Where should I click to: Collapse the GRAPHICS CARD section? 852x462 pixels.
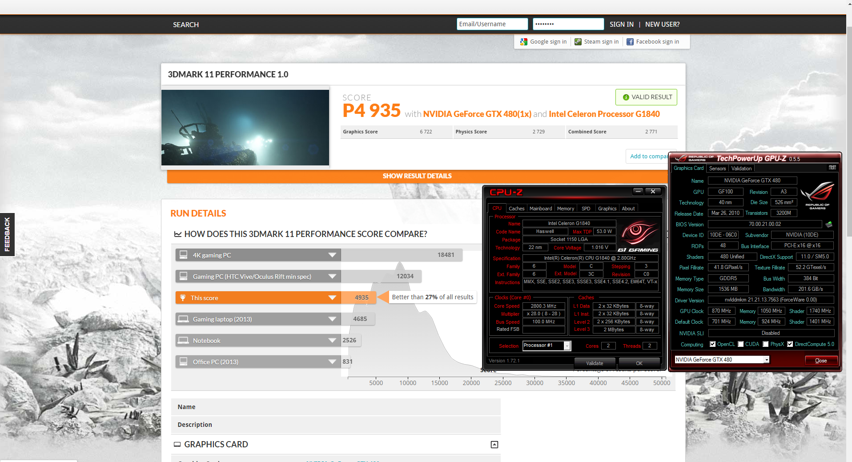(x=494, y=445)
